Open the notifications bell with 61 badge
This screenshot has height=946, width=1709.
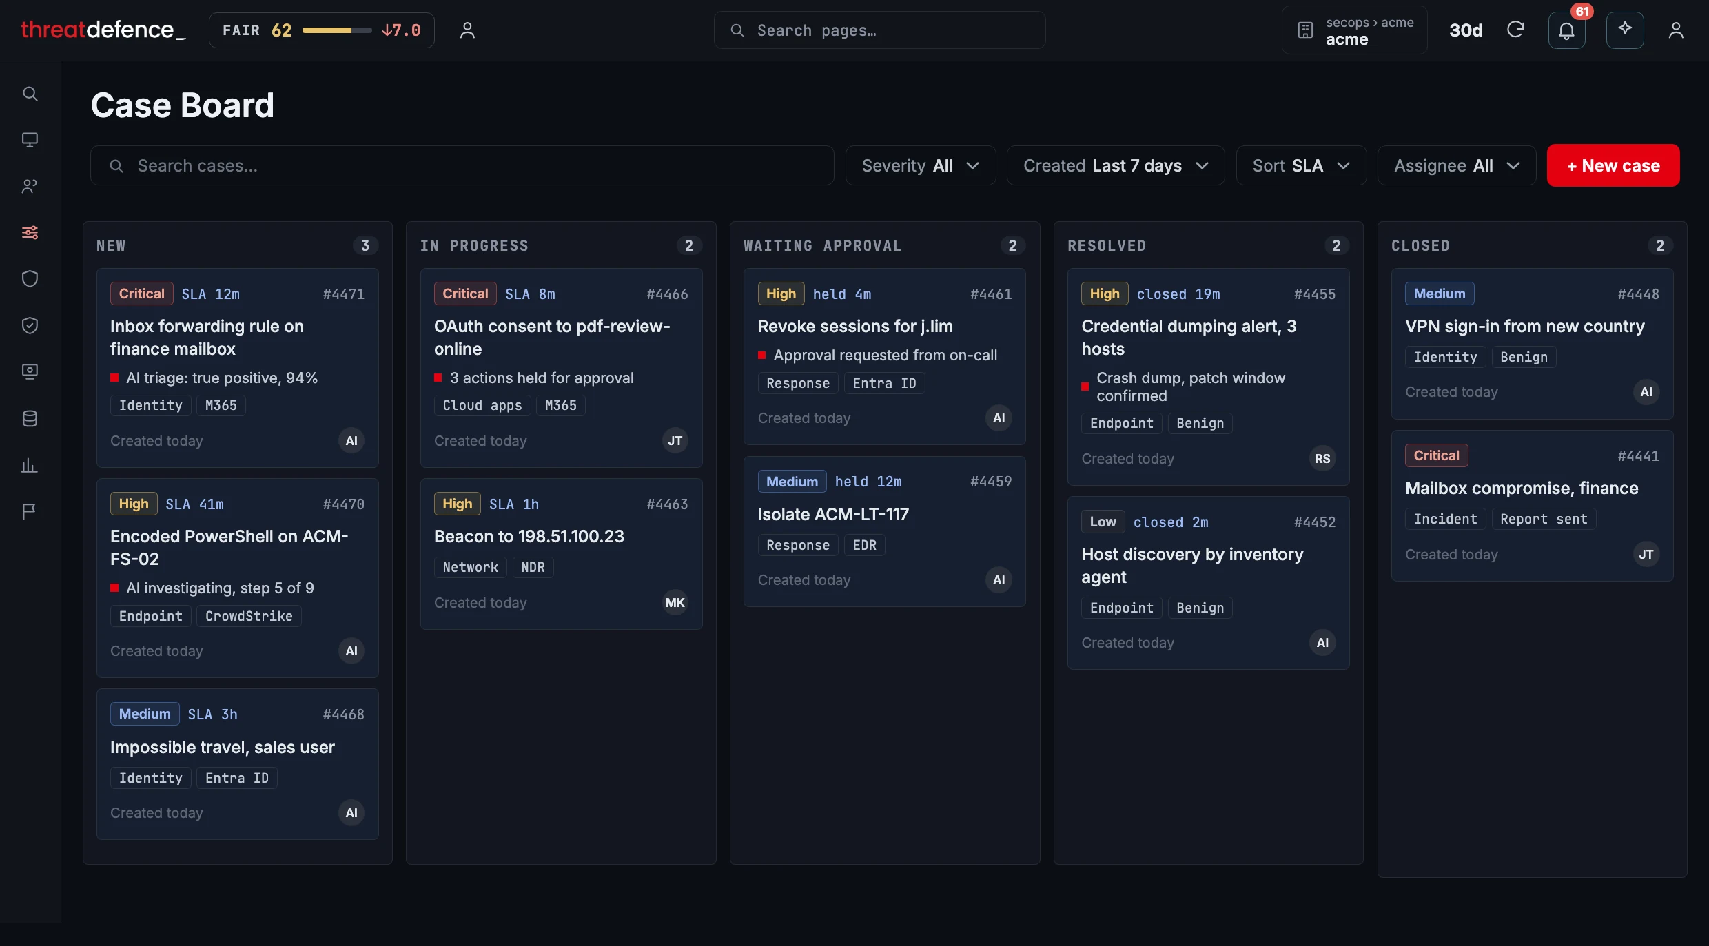click(1566, 30)
